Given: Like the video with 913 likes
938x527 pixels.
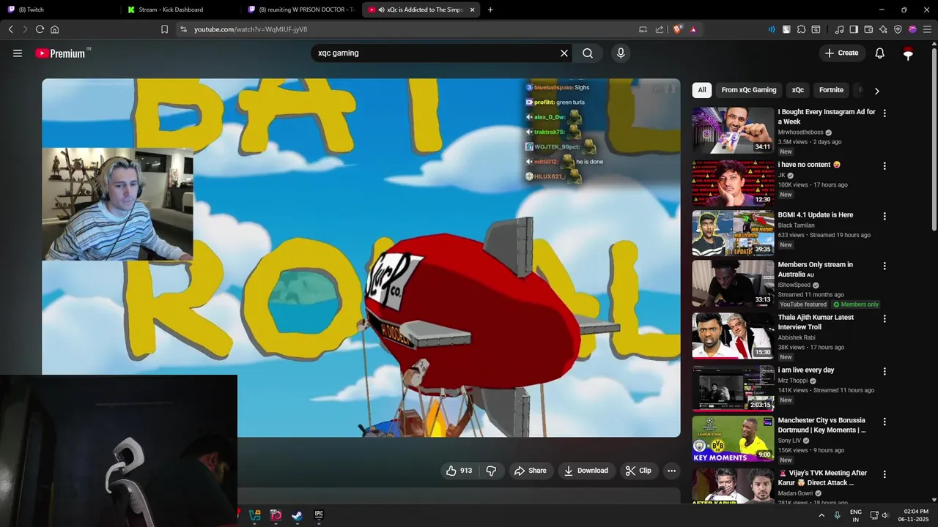Looking at the screenshot, I should click(459, 471).
